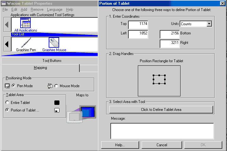Open the File menu
The width and height of the screenshot is (227, 151).
click(5, 9)
